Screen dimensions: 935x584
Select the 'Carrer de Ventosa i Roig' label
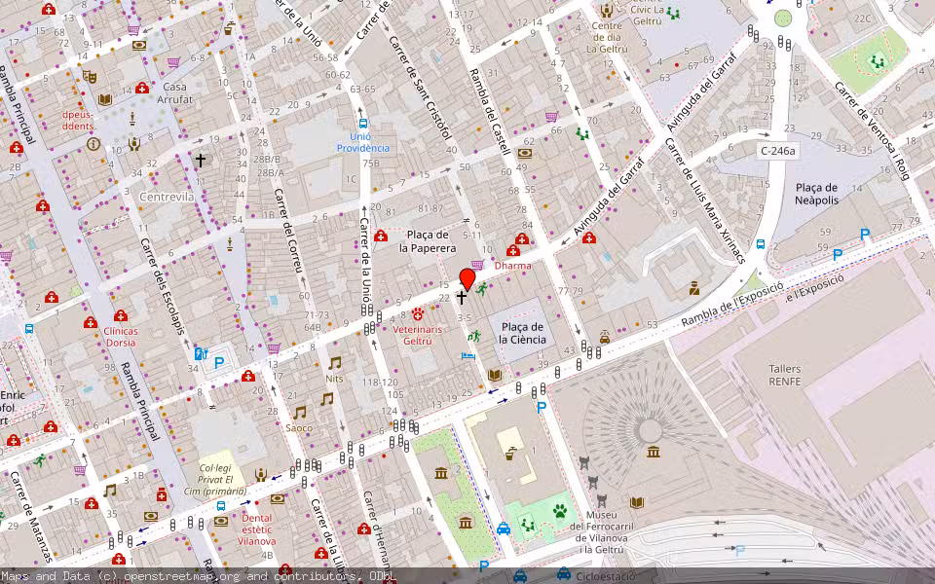(872, 130)
